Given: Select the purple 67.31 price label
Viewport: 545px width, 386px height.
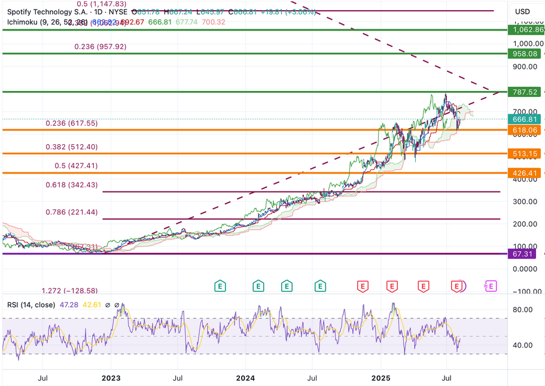Looking at the screenshot, I should pyautogui.click(x=524, y=254).
